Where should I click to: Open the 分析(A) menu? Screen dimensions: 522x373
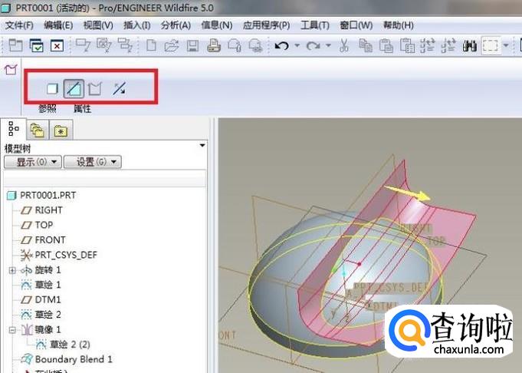[176, 25]
